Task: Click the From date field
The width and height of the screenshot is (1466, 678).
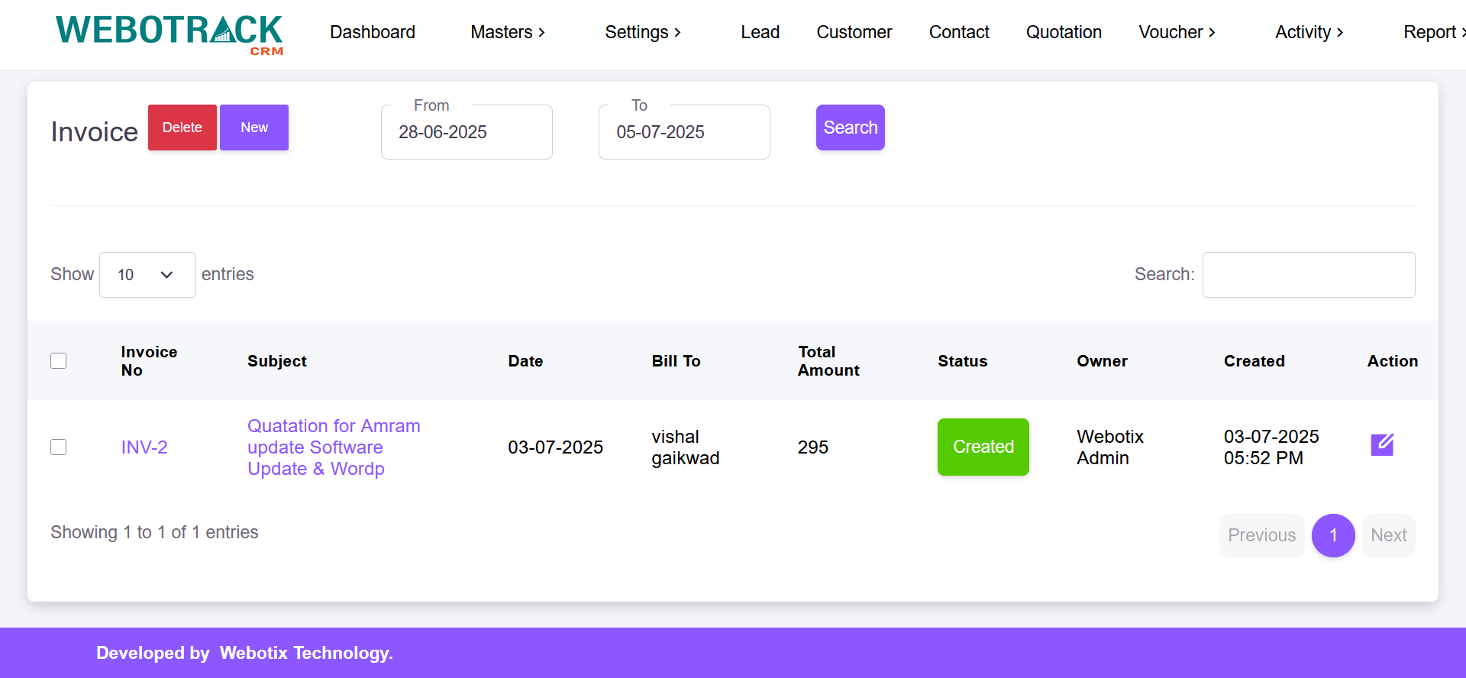Action: (467, 133)
